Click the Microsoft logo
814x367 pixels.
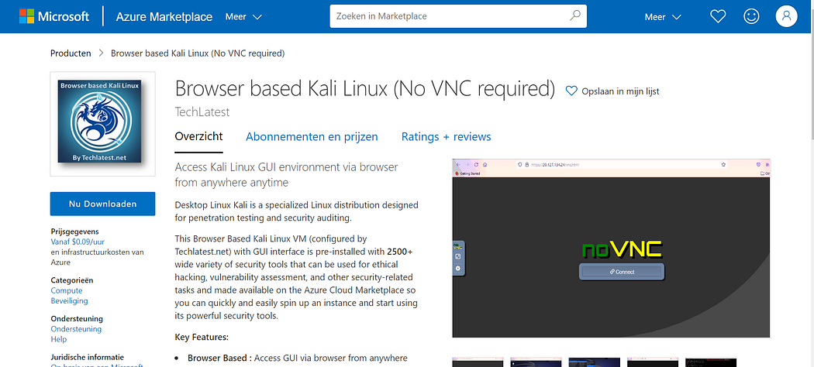point(54,16)
